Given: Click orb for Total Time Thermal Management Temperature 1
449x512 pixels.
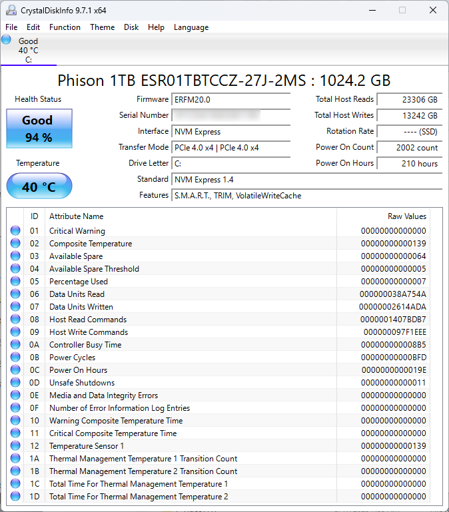Looking at the screenshot, I should click(15, 483).
